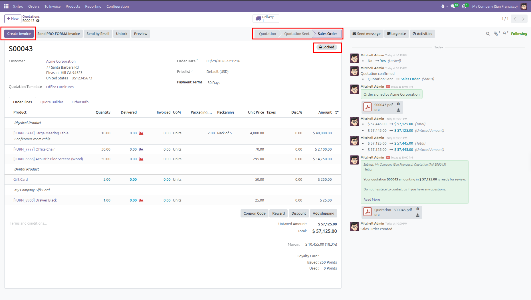Click the gear icon beside S00043 breadcrumb
The image size is (531, 300).
38,21
